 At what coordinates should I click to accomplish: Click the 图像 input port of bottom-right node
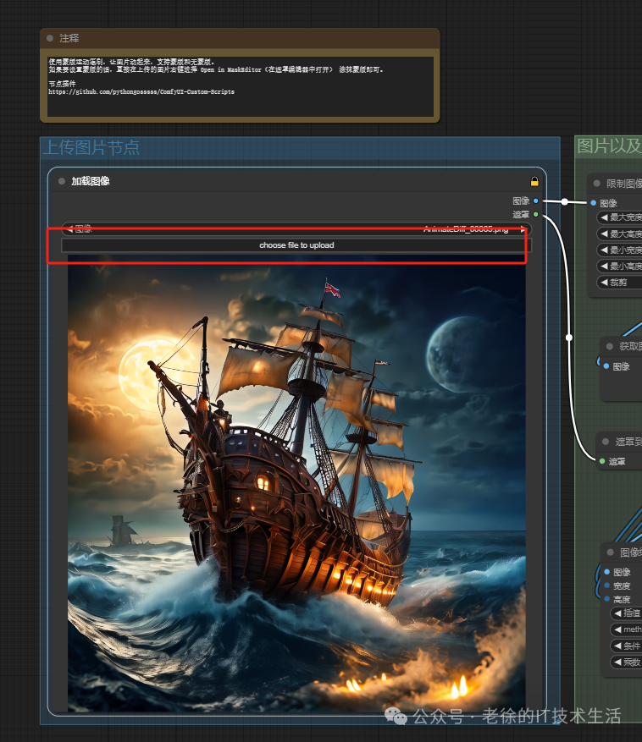(x=607, y=572)
